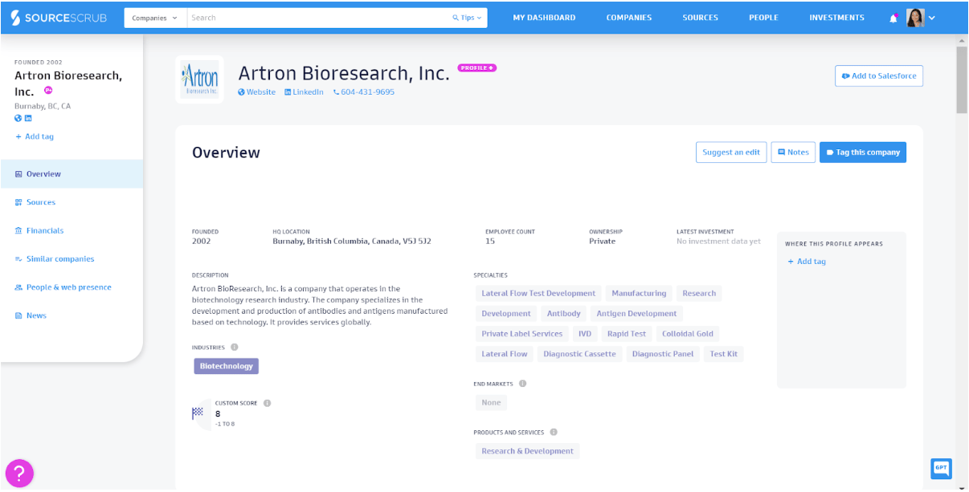Select the Diagnostic Cassette tag
Viewport: 969px width, 492px height.
click(x=579, y=354)
